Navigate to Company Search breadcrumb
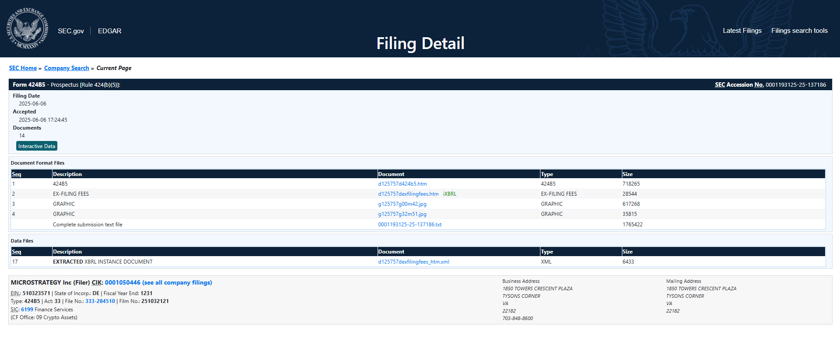The height and width of the screenshot is (338, 840). coord(67,68)
